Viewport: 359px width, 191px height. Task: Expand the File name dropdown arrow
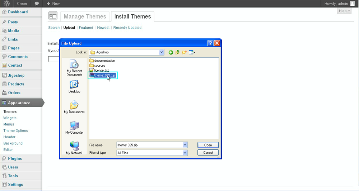(185, 145)
